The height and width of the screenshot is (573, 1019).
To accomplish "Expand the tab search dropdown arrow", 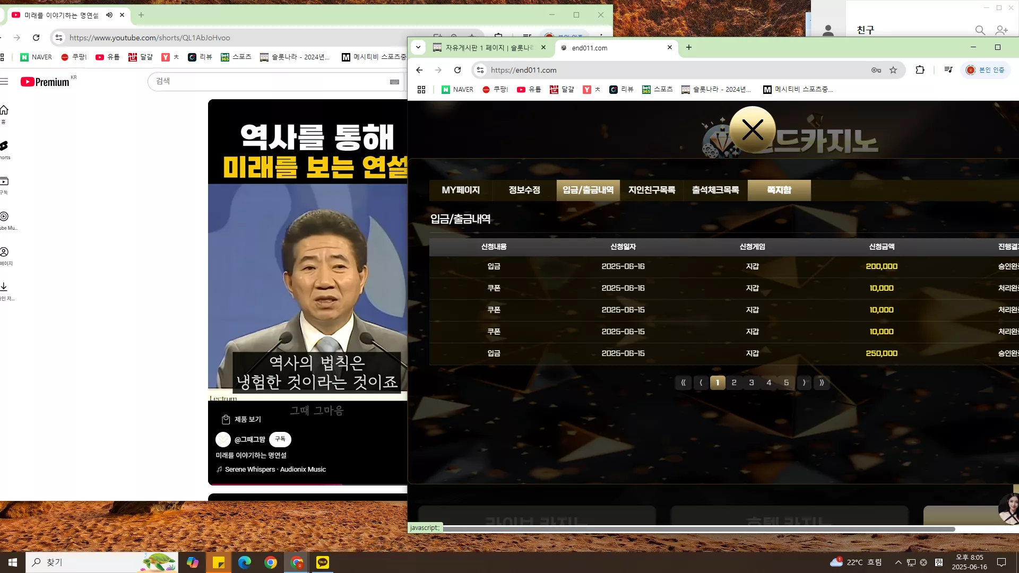I will coord(418,47).
